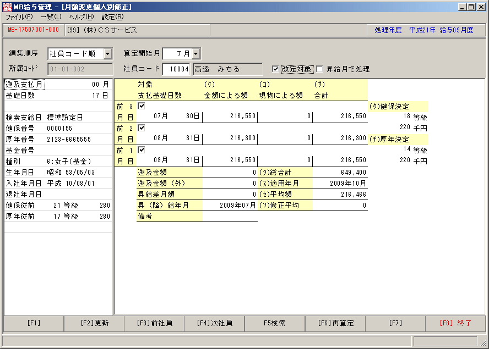Uncheck the 前1月目 target checkbox
Image resolution: width=489 pixels, height=349 pixels.
point(142,149)
